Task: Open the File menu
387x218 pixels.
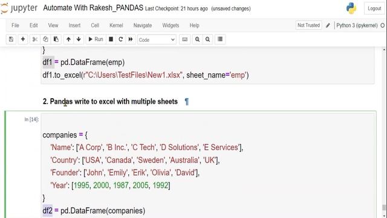Action: pyautogui.click(x=15, y=25)
